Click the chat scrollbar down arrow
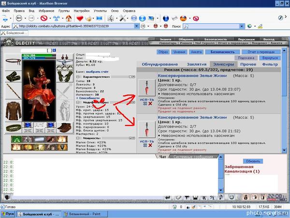The height and width of the screenshot is (218, 290). tap(221, 190)
